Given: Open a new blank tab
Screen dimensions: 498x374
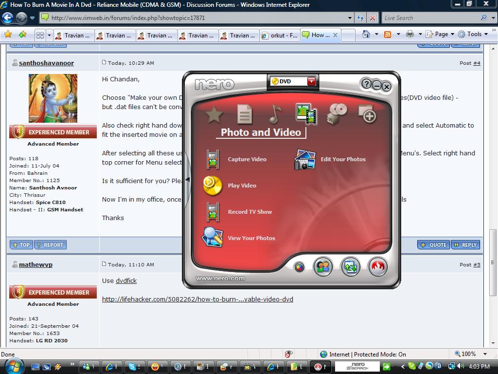Looking at the screenshot, I should 348,35.
